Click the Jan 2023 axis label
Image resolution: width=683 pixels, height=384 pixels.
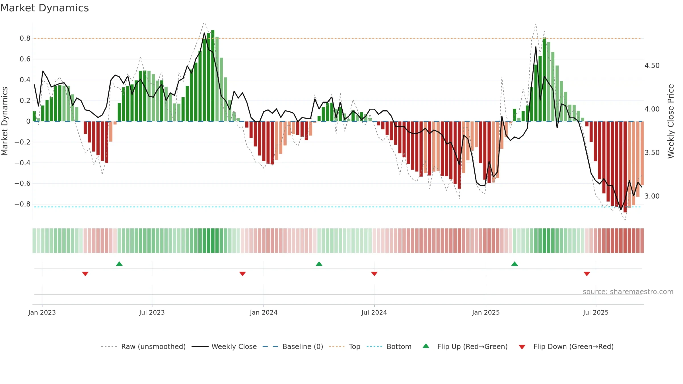42,312
